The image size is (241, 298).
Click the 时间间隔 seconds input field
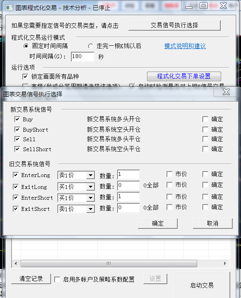[x=82, y=56]
